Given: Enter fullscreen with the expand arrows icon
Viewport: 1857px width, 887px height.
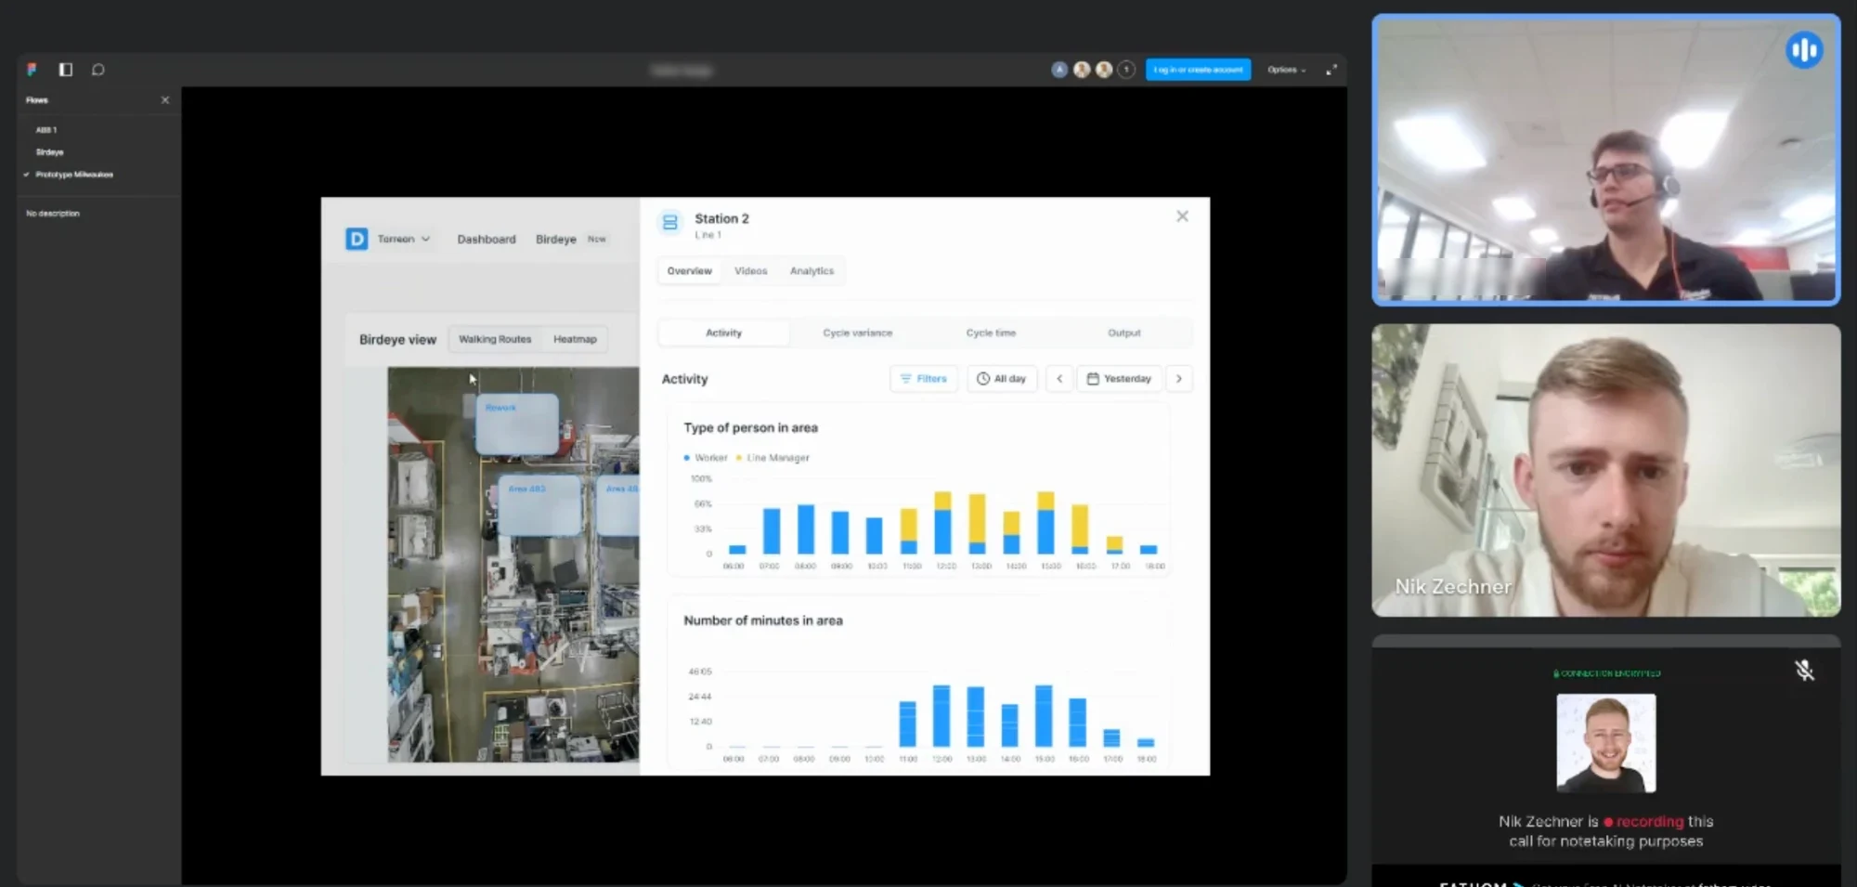Looking at the screenshot, I should click(1331, 70).
